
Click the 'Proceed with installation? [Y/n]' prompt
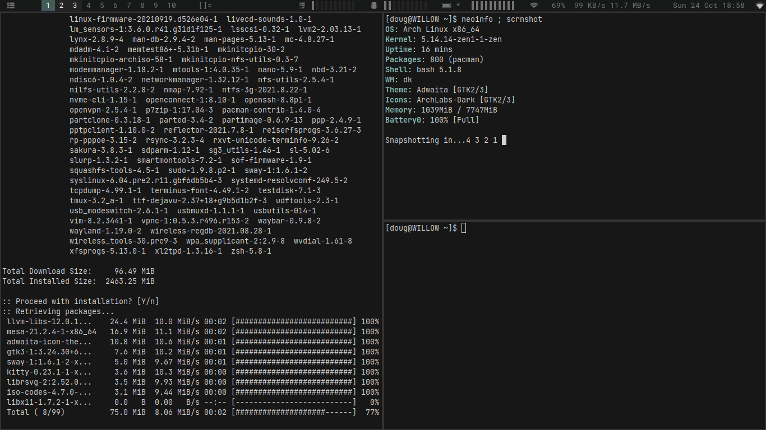coord(81,302)
